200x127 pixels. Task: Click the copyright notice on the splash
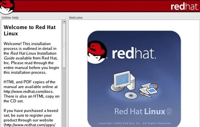click(135, 123)
